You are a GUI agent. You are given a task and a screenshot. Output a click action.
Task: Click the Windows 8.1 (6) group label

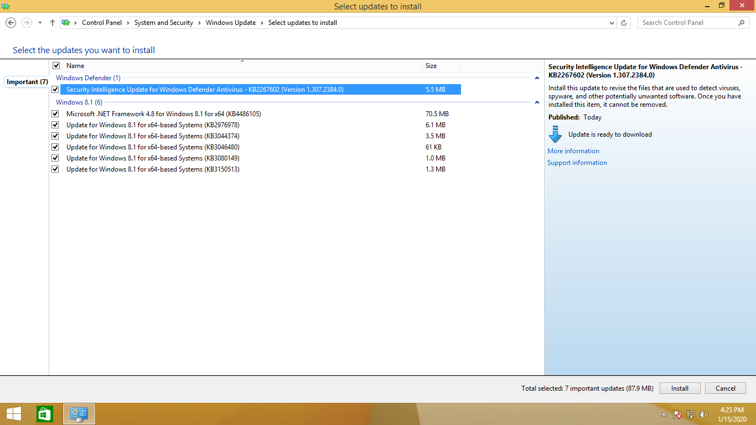(x=79, y=102)
